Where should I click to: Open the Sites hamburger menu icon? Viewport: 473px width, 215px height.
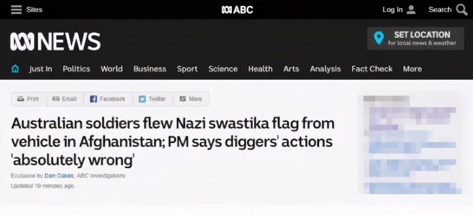click(x=16, y=10)
